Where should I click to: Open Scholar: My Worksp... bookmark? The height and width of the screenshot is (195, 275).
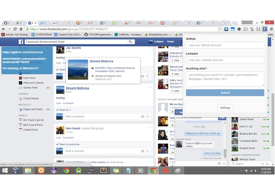(15, 34)
